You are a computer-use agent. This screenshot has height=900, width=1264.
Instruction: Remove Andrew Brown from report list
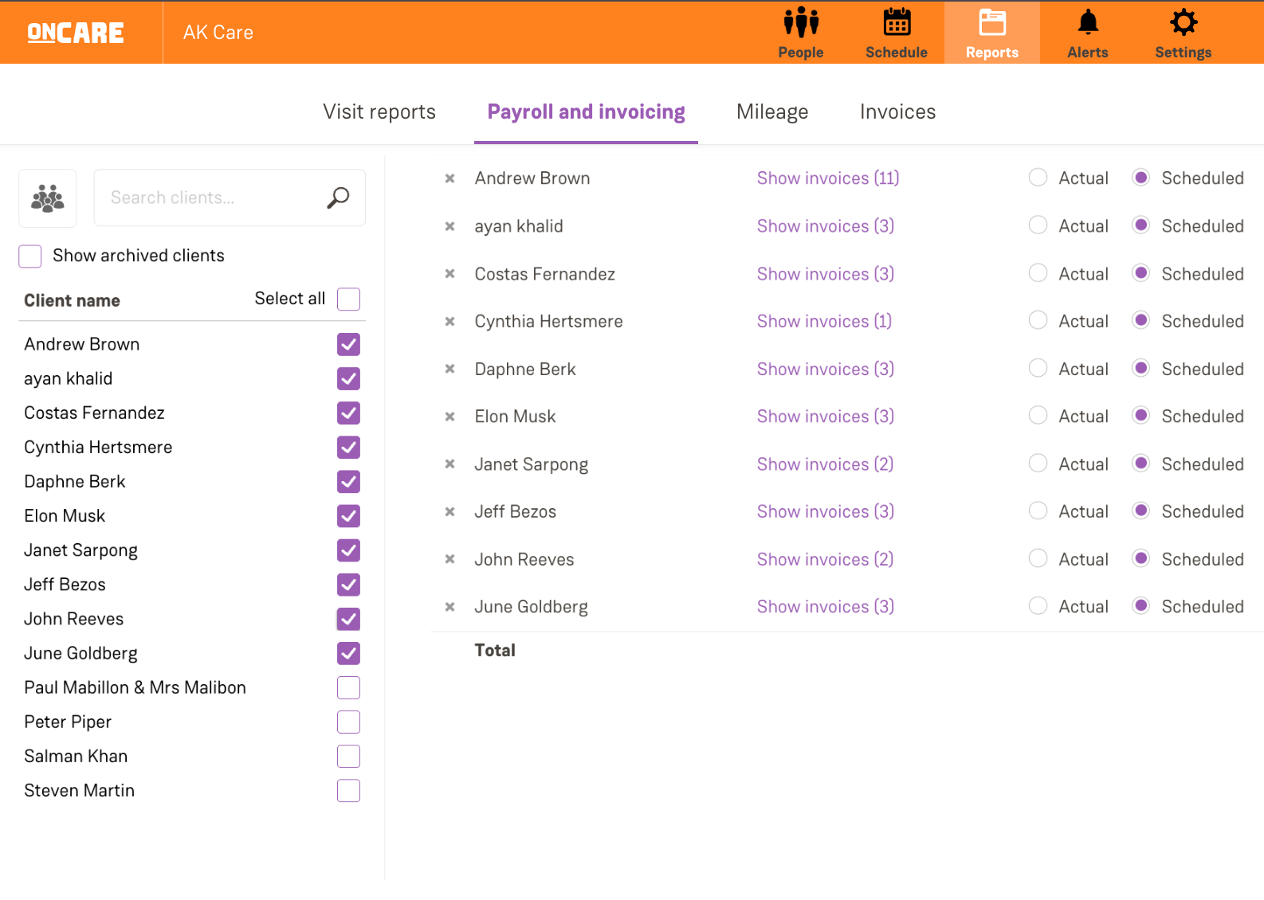[449, 178]
